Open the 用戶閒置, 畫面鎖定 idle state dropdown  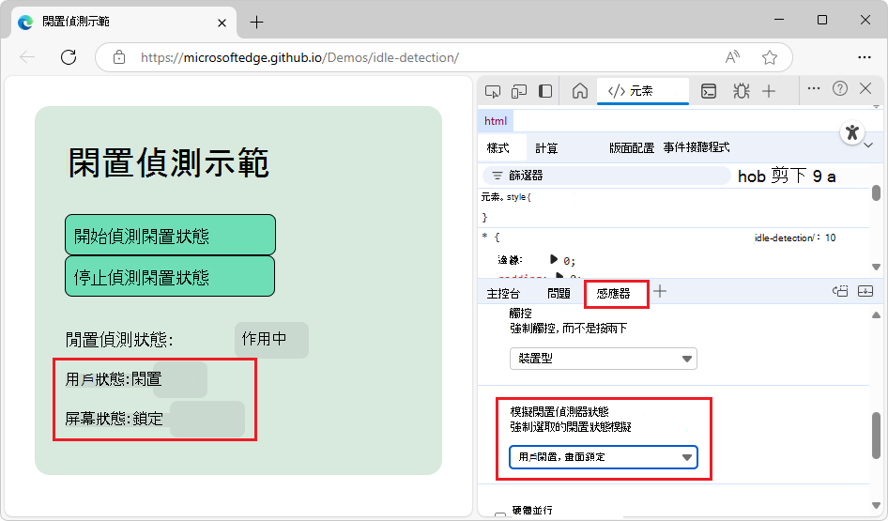(x=604, y=457)
